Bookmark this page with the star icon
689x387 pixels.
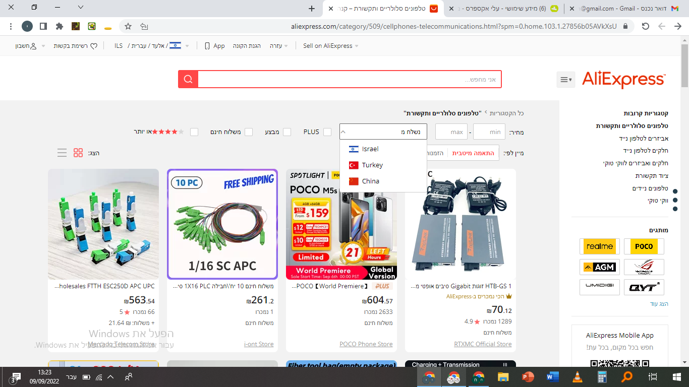tap(128, 26)
